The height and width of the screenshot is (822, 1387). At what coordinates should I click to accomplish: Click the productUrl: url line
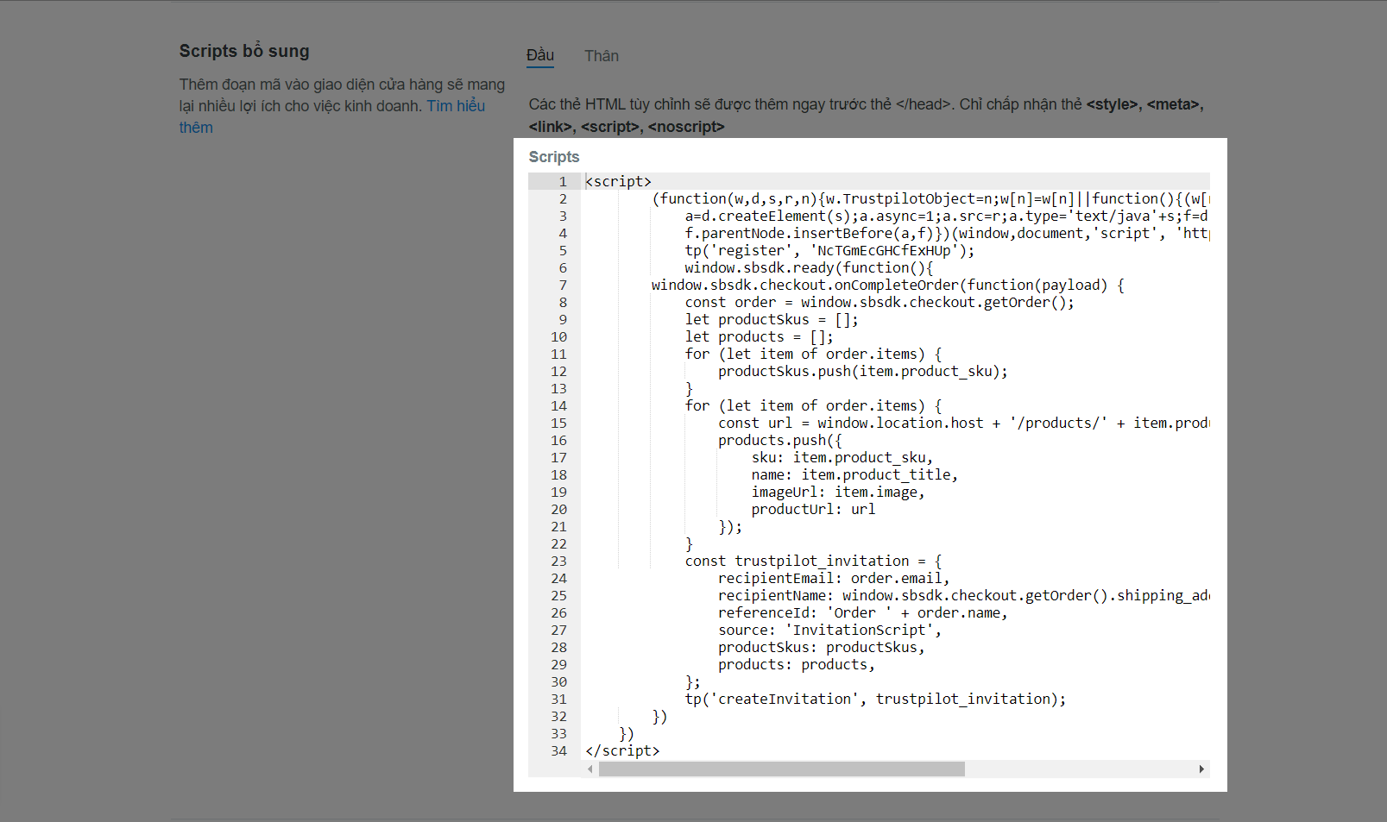tap(813, 509)
